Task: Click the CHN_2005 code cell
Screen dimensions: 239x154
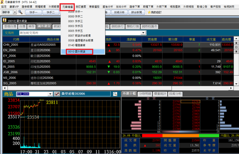Action: [x=16, y=45]
